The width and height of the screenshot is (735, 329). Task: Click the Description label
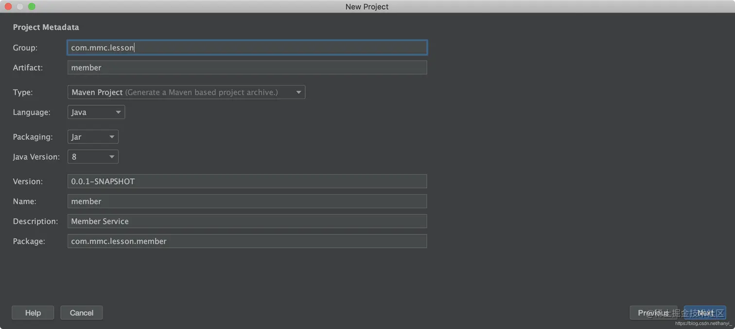[x=35, y=221]
